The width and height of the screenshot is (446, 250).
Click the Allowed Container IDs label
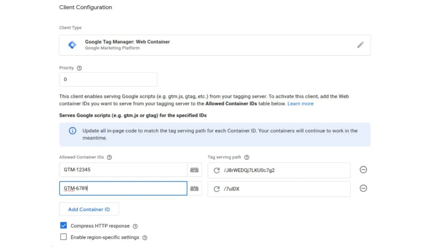(81, 157)
